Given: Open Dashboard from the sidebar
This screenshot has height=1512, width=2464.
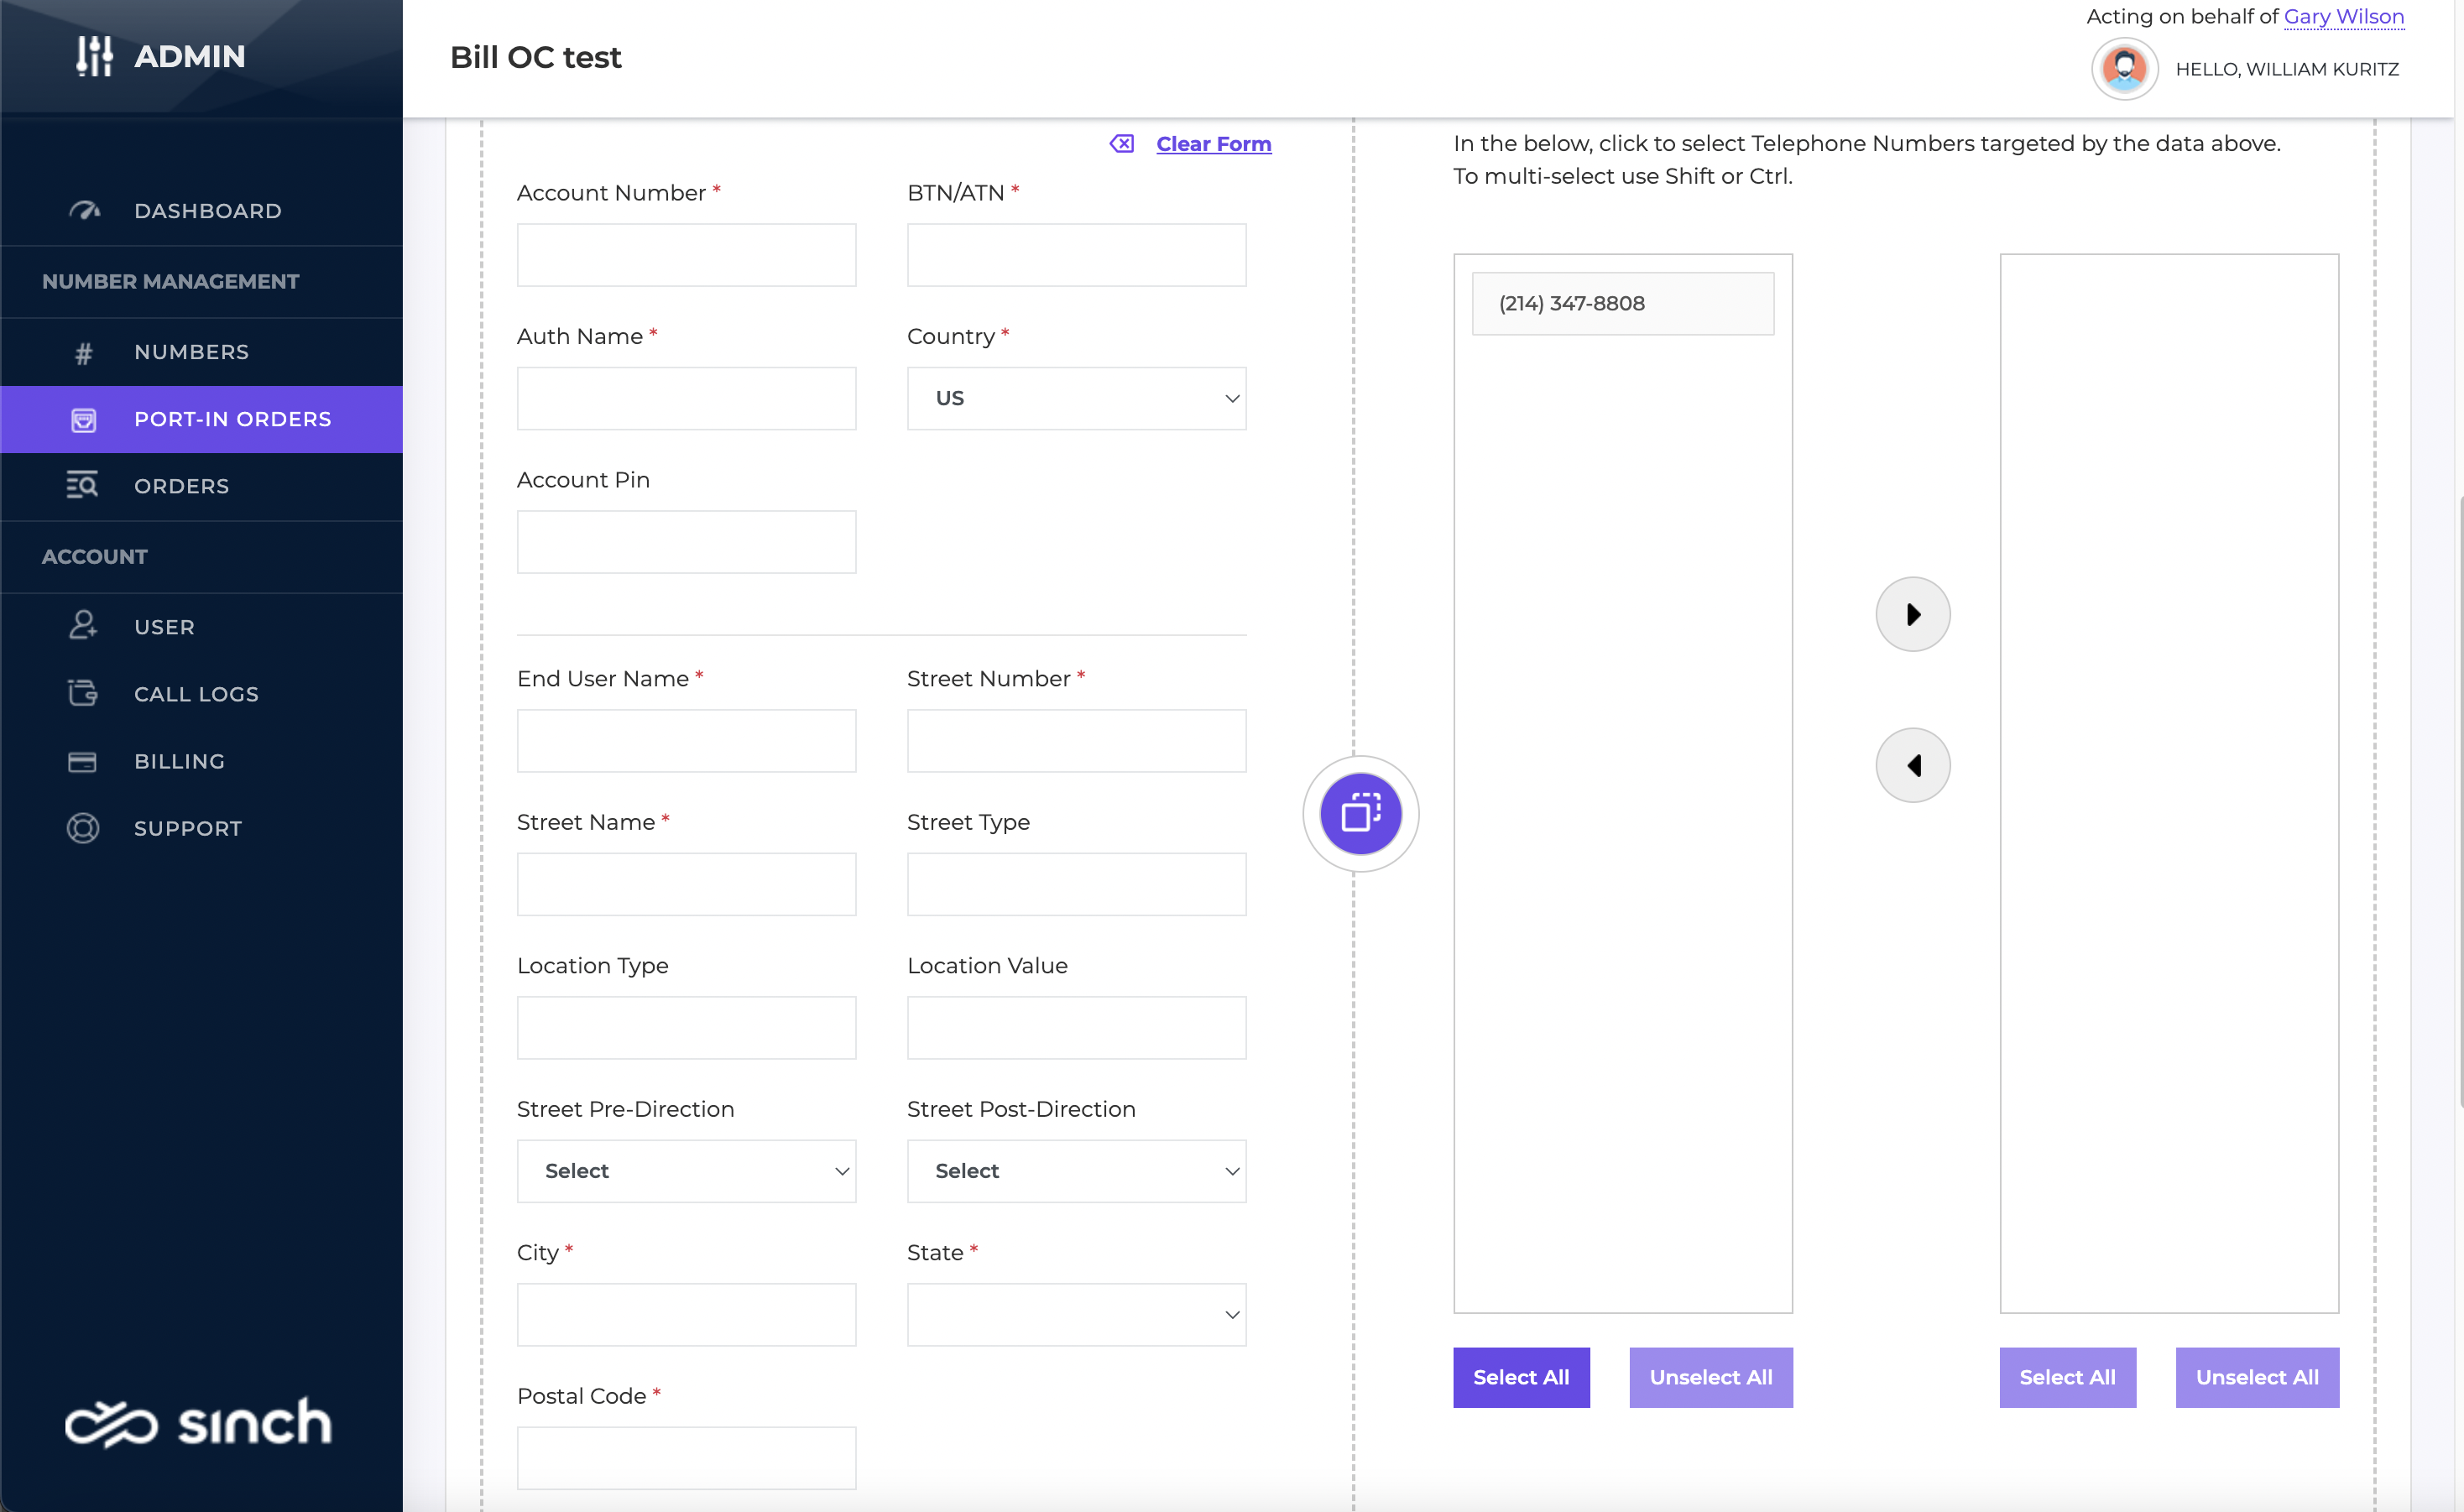Looking at the screenshot, I should point(207,211).
